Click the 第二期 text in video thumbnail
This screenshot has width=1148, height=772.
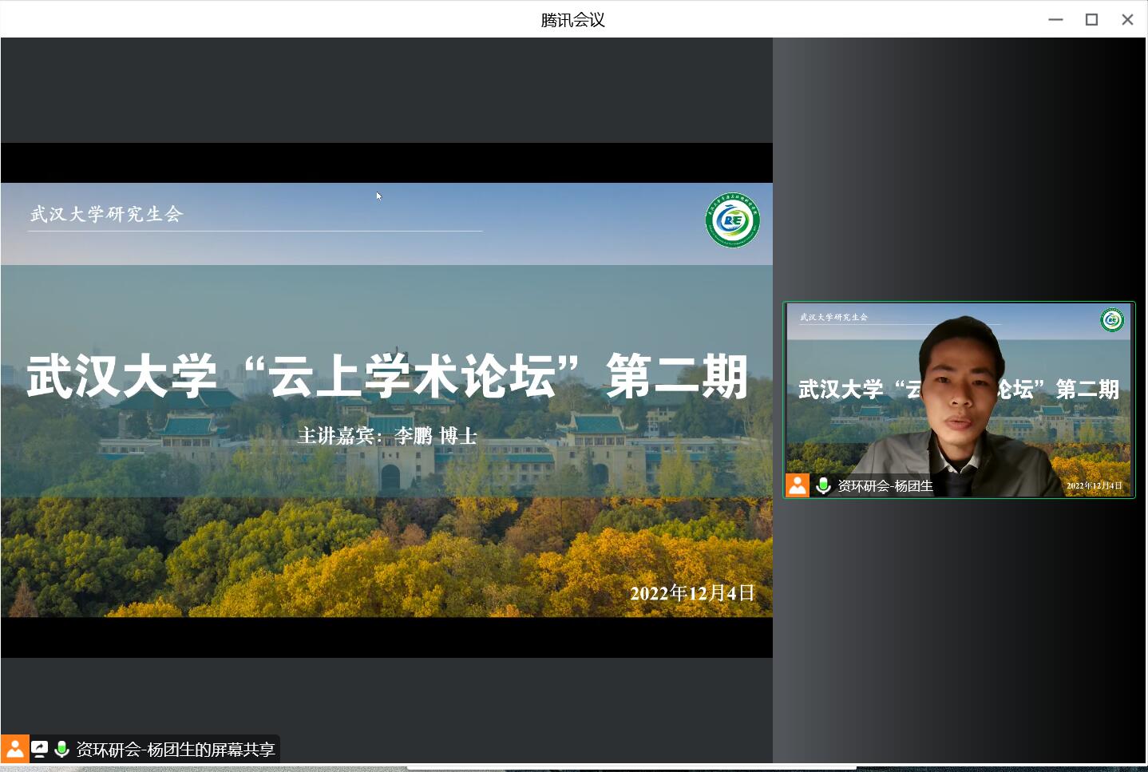1087,390
